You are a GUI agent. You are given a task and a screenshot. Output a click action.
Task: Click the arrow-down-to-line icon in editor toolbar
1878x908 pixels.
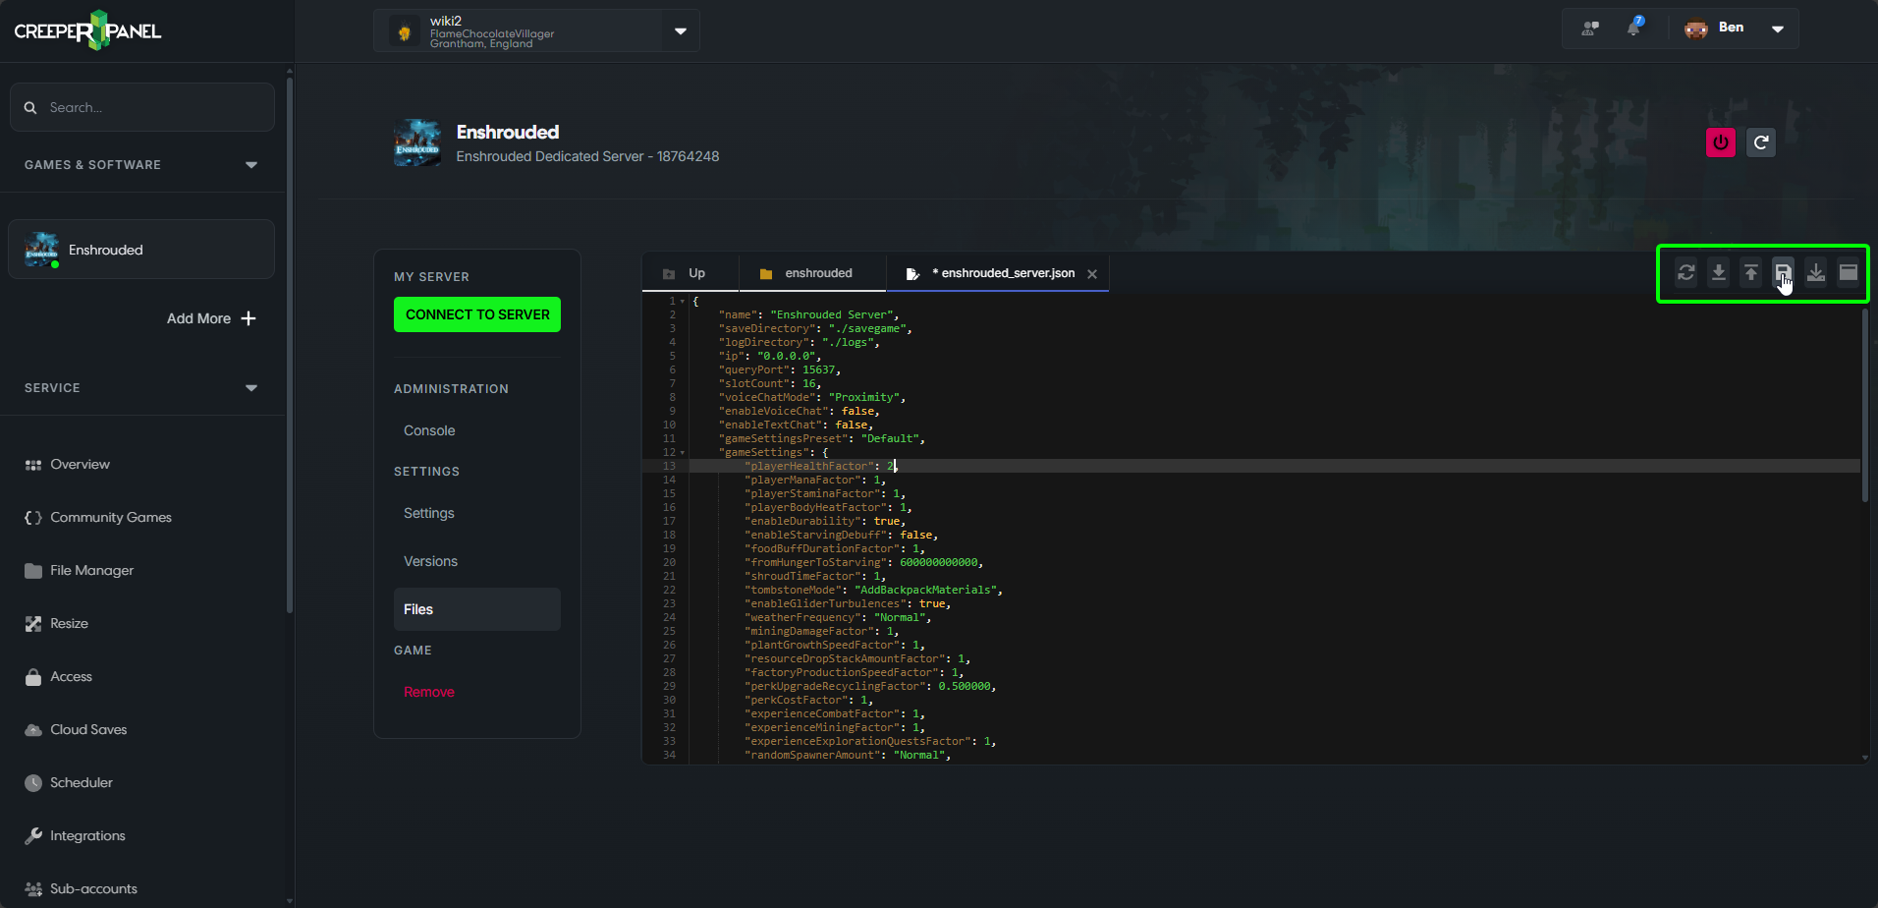1719,273
